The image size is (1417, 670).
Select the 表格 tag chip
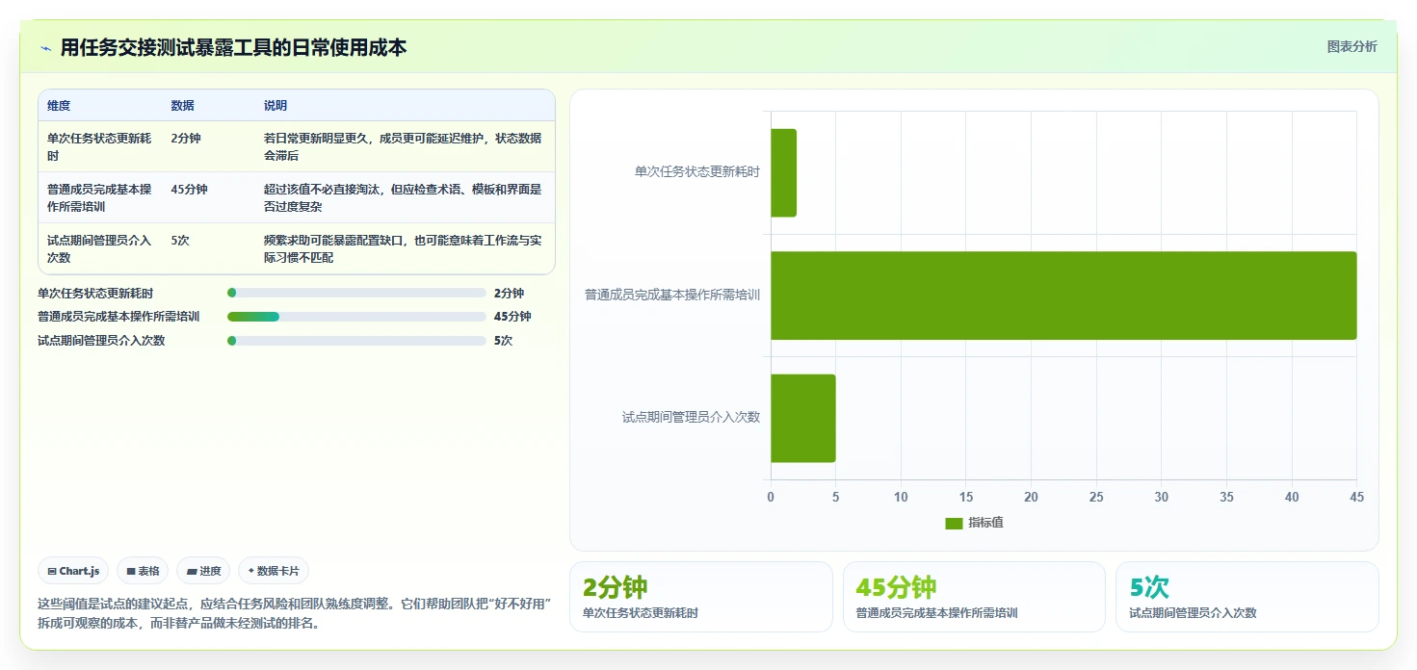tap(143, 571)
